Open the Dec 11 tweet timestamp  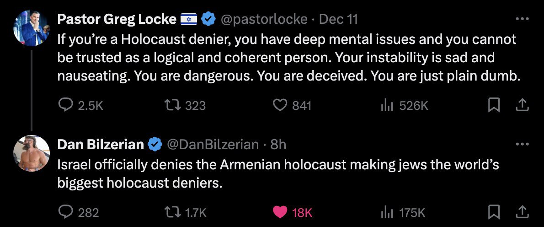pos(338,19)
